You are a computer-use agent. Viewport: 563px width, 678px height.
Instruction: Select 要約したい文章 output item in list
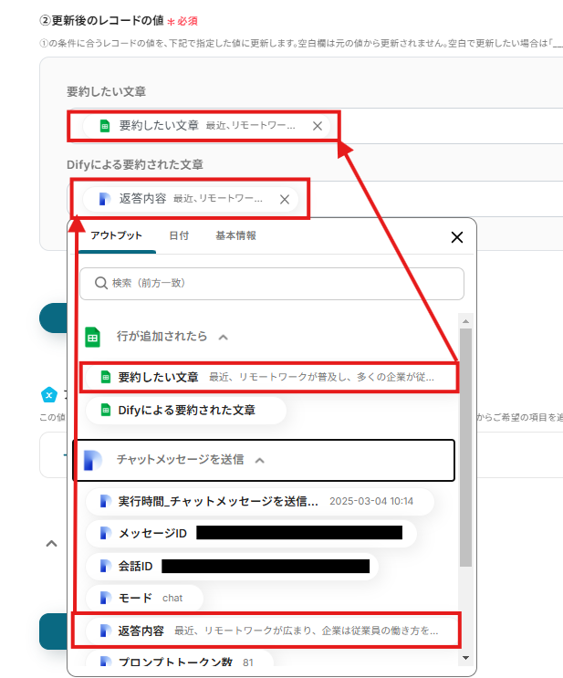tap(270, 377)
